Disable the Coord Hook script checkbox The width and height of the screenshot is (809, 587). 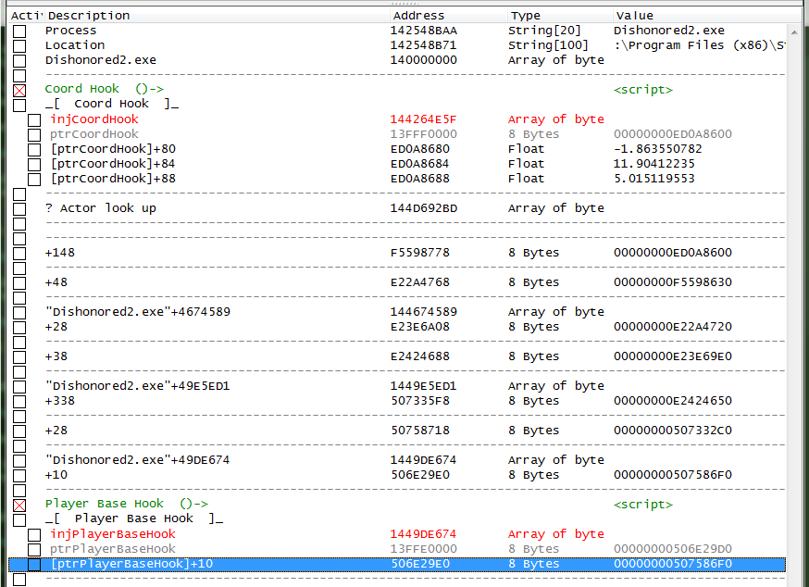click(19, 91)
